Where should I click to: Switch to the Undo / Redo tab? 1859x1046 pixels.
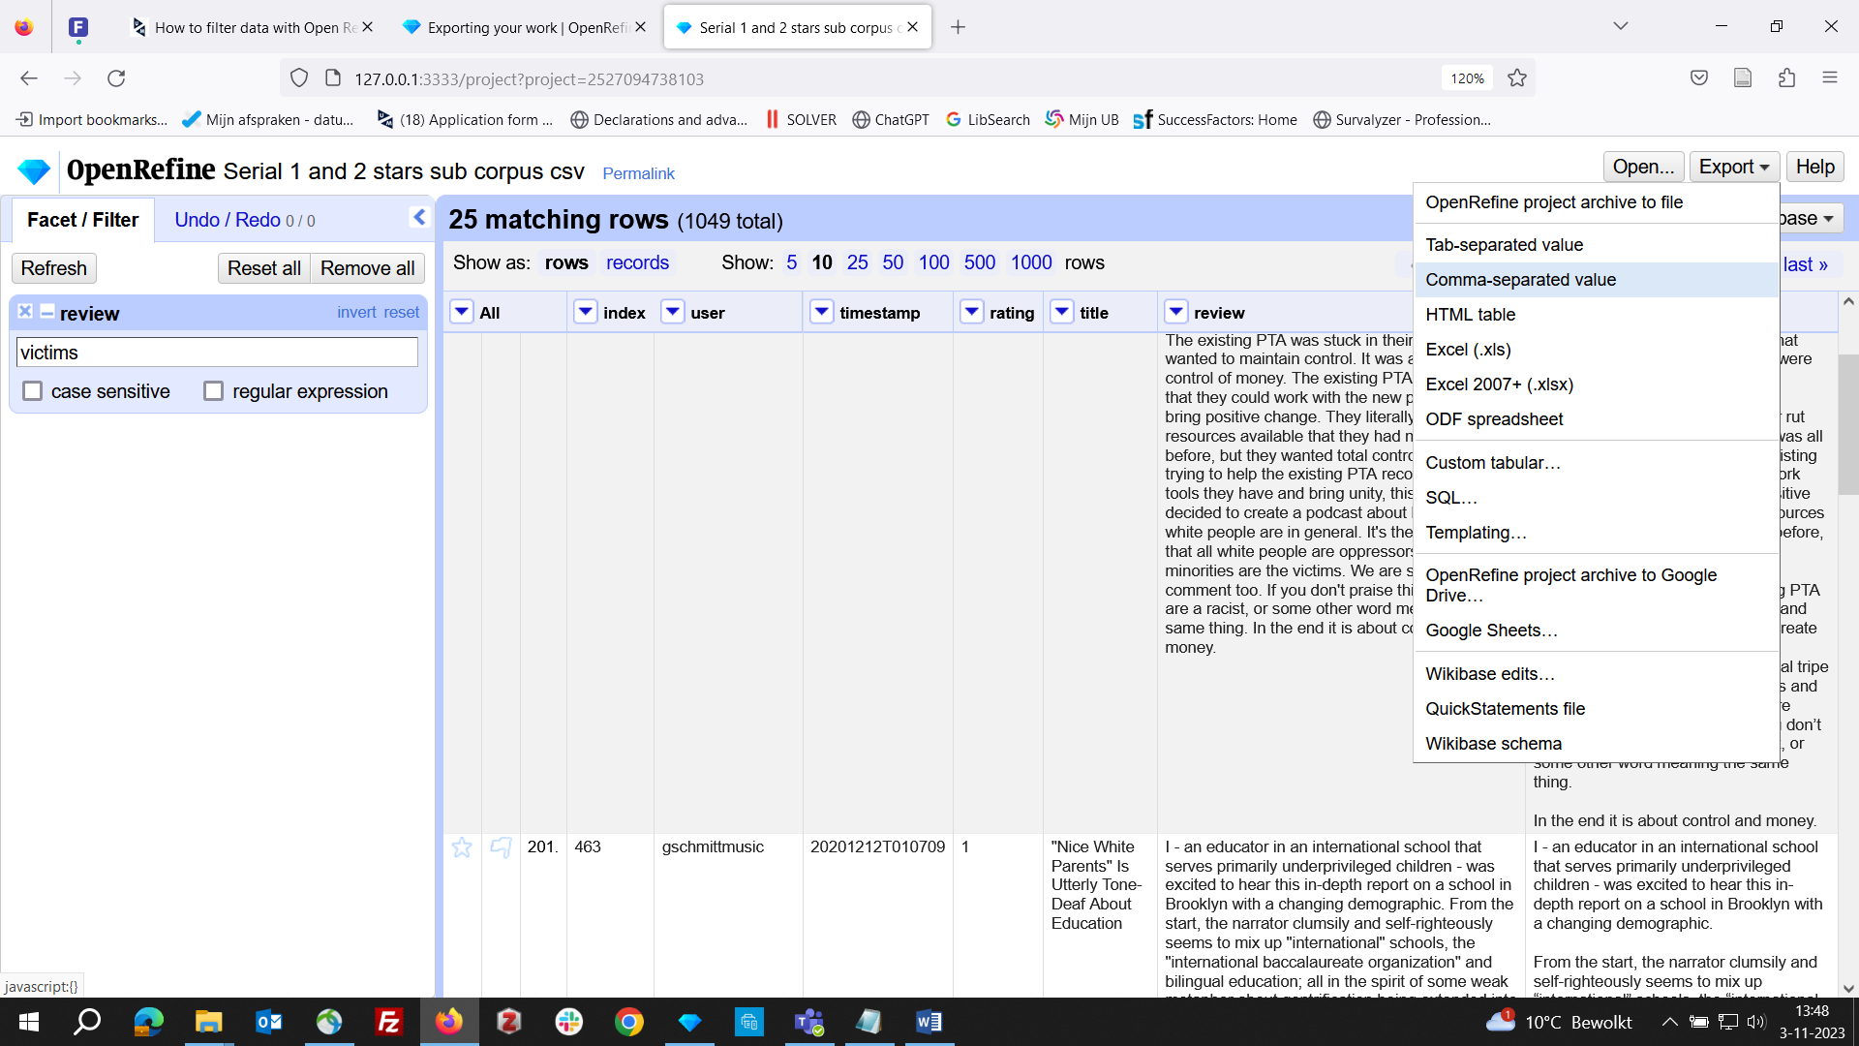coord(244,220)
